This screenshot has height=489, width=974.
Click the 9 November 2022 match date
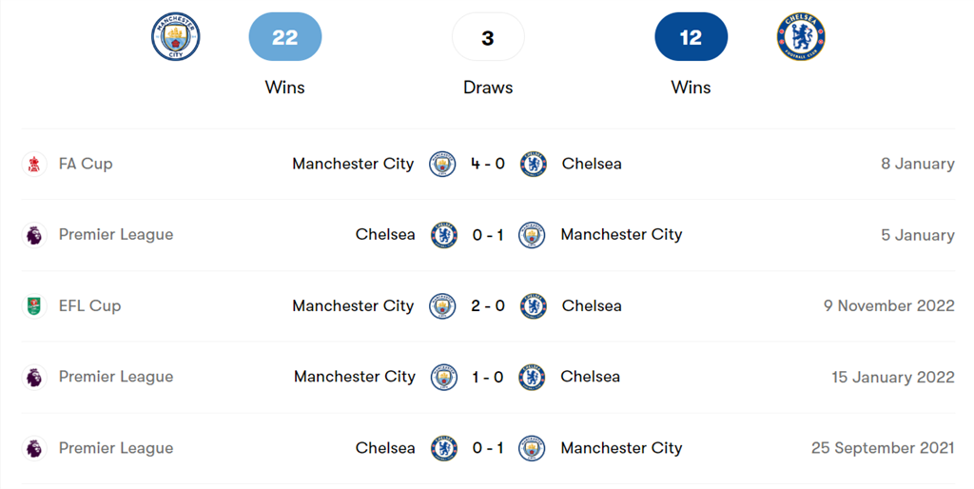coord(888,306)
